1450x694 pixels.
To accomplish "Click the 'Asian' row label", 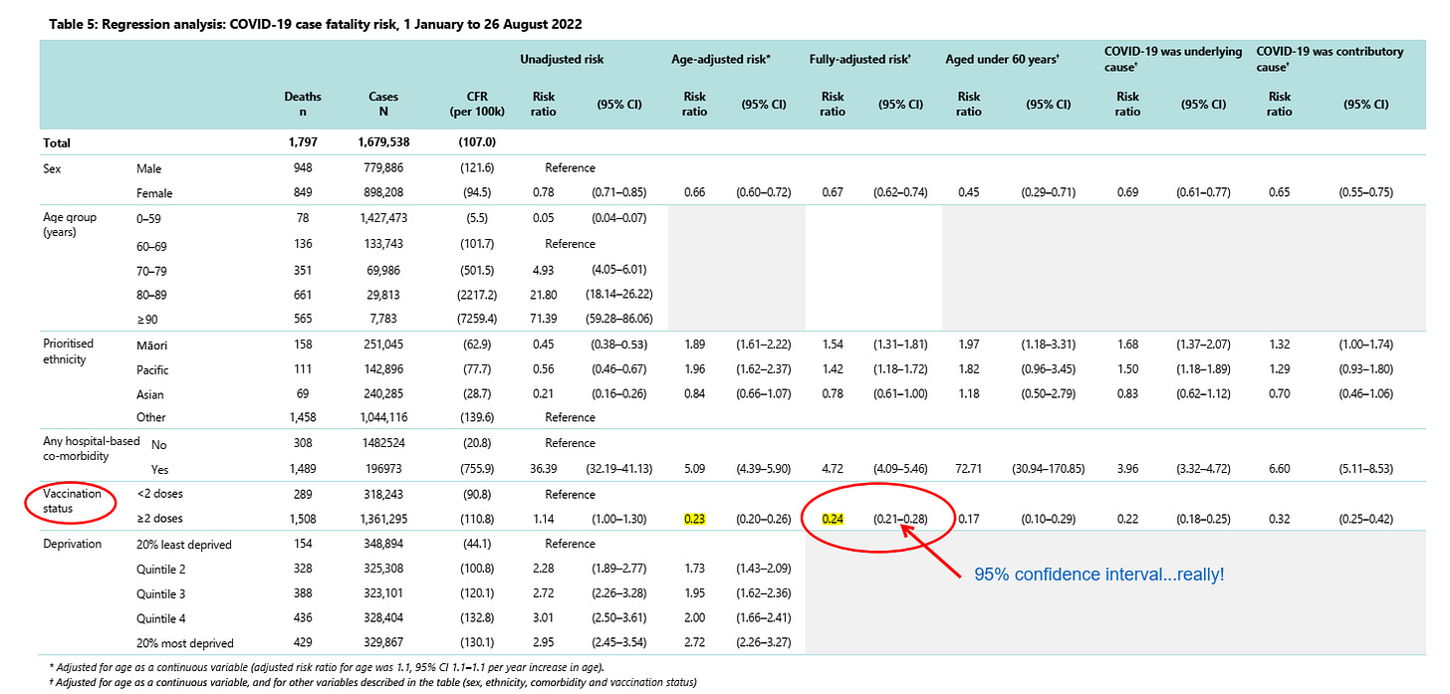I will (x=150, y=393).
